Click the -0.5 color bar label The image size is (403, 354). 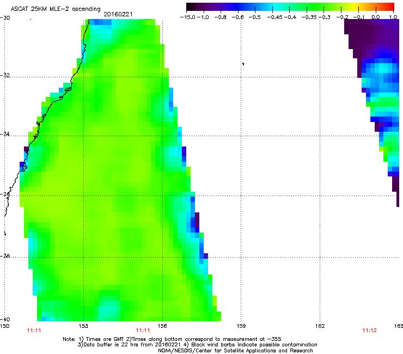click(254, 17)
